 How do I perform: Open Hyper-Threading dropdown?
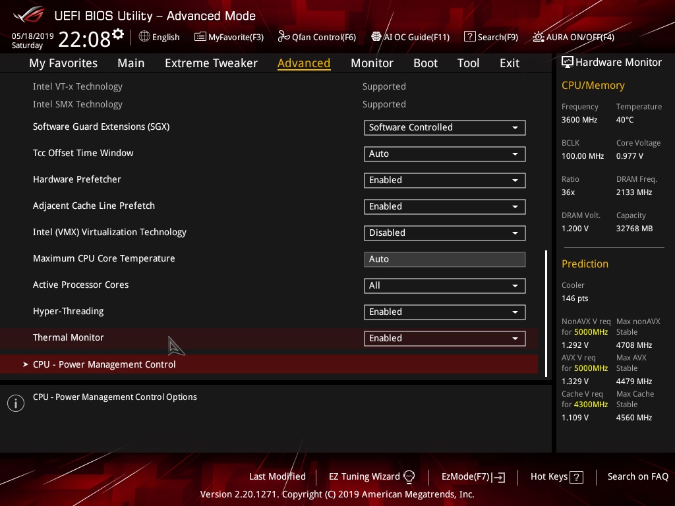click(x=445, y=312)
